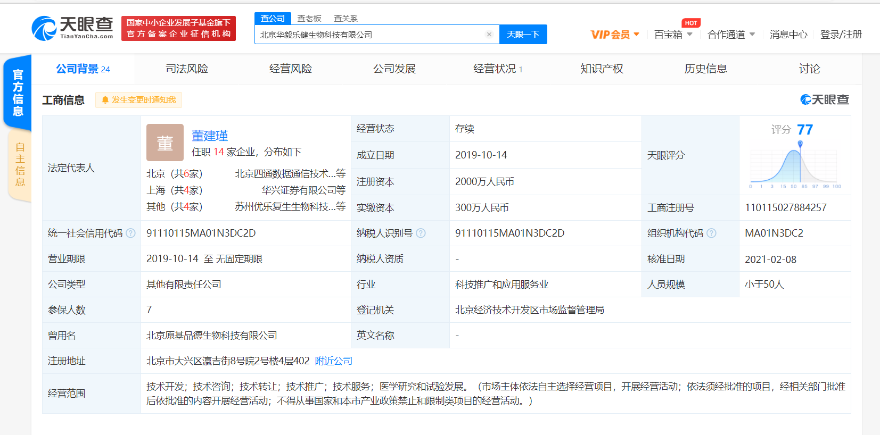The image size is (880, 435).
Task: Click paid-in capital 300万人民币
Action: 482,208
